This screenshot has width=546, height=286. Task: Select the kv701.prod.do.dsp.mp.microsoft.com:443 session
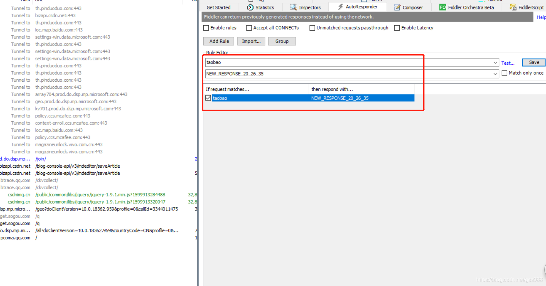click(98, 109)
